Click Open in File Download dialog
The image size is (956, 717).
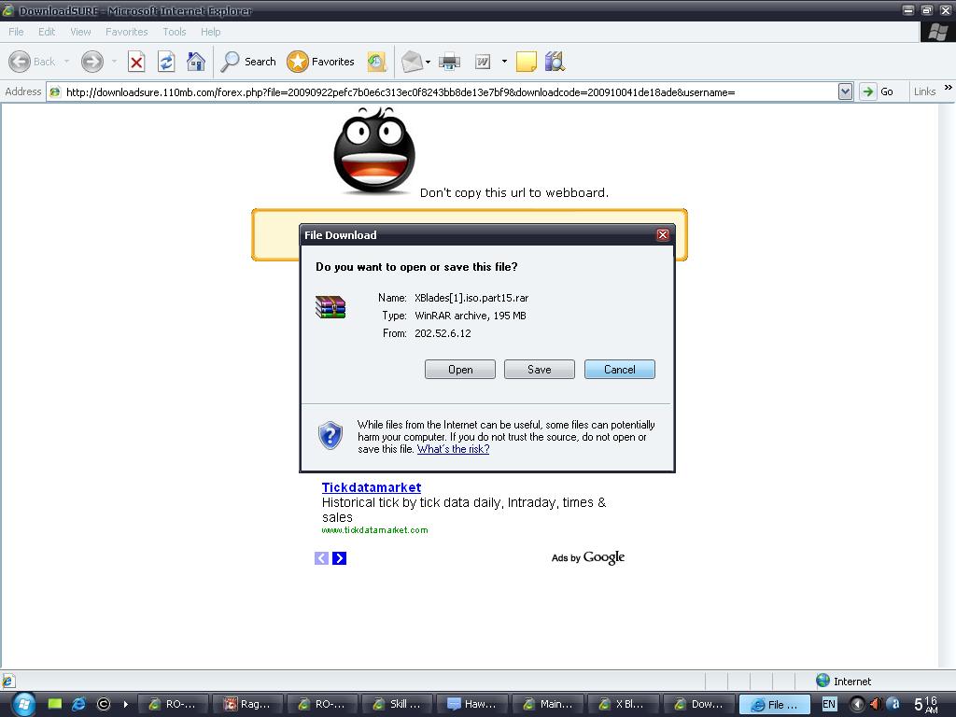(460, 370)
